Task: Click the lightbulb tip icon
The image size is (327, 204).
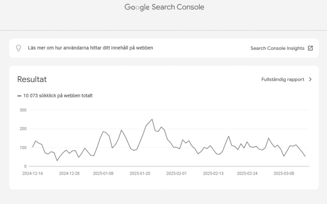Action: click(18, 48)
